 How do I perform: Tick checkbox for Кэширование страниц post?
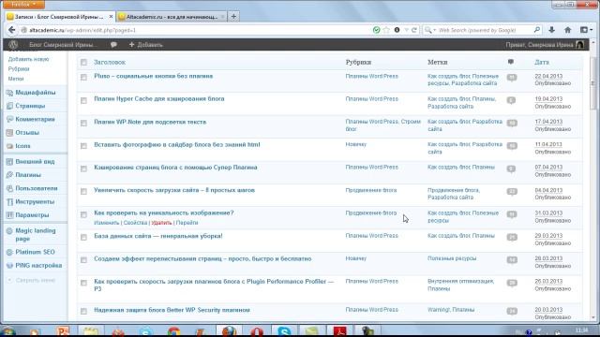(x=83, y=168)
